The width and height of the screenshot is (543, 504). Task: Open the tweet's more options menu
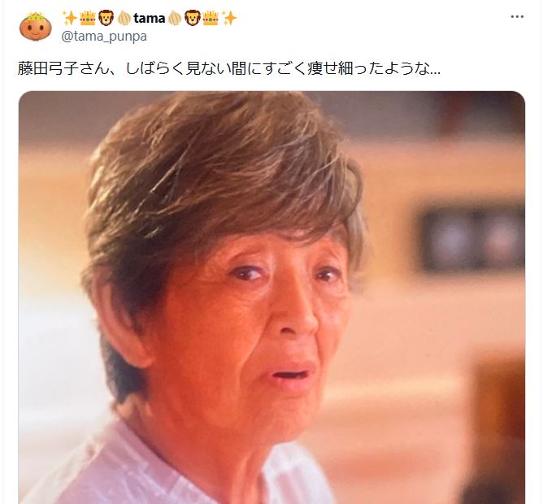coord(517,16)
